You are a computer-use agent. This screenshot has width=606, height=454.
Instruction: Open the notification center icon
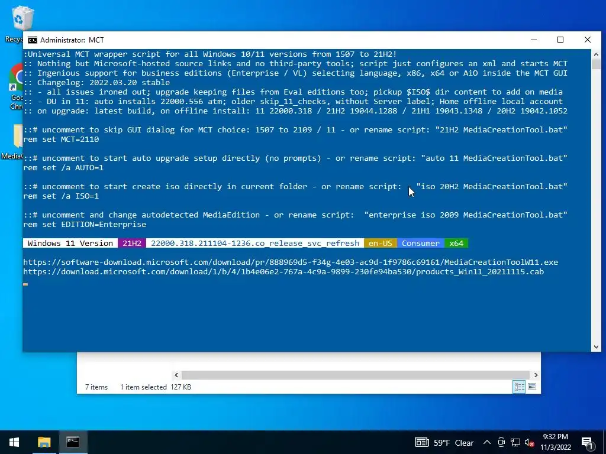(586, 442)
